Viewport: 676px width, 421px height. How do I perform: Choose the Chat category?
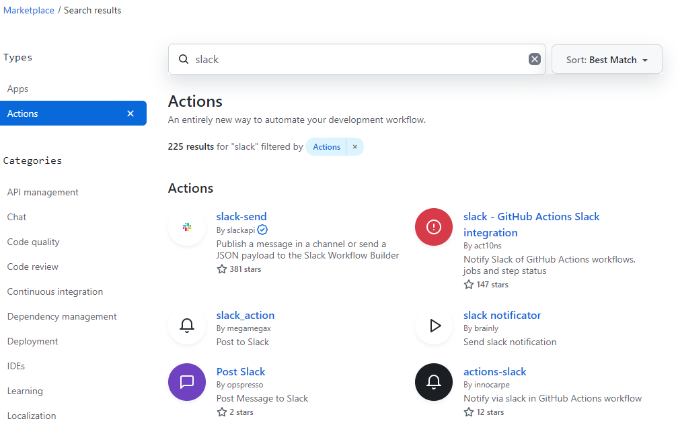tap(17, 218)
